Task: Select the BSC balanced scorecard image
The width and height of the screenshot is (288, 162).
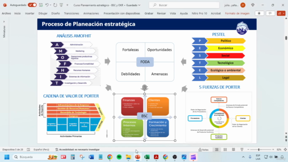Action: point(144,117)
